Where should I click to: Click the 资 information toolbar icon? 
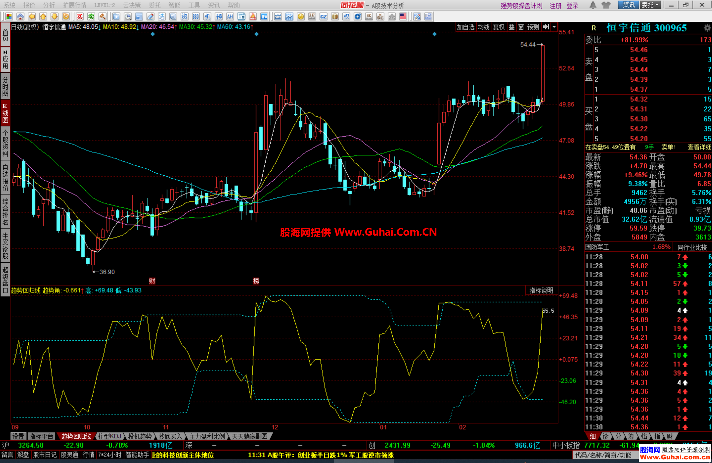184,16
